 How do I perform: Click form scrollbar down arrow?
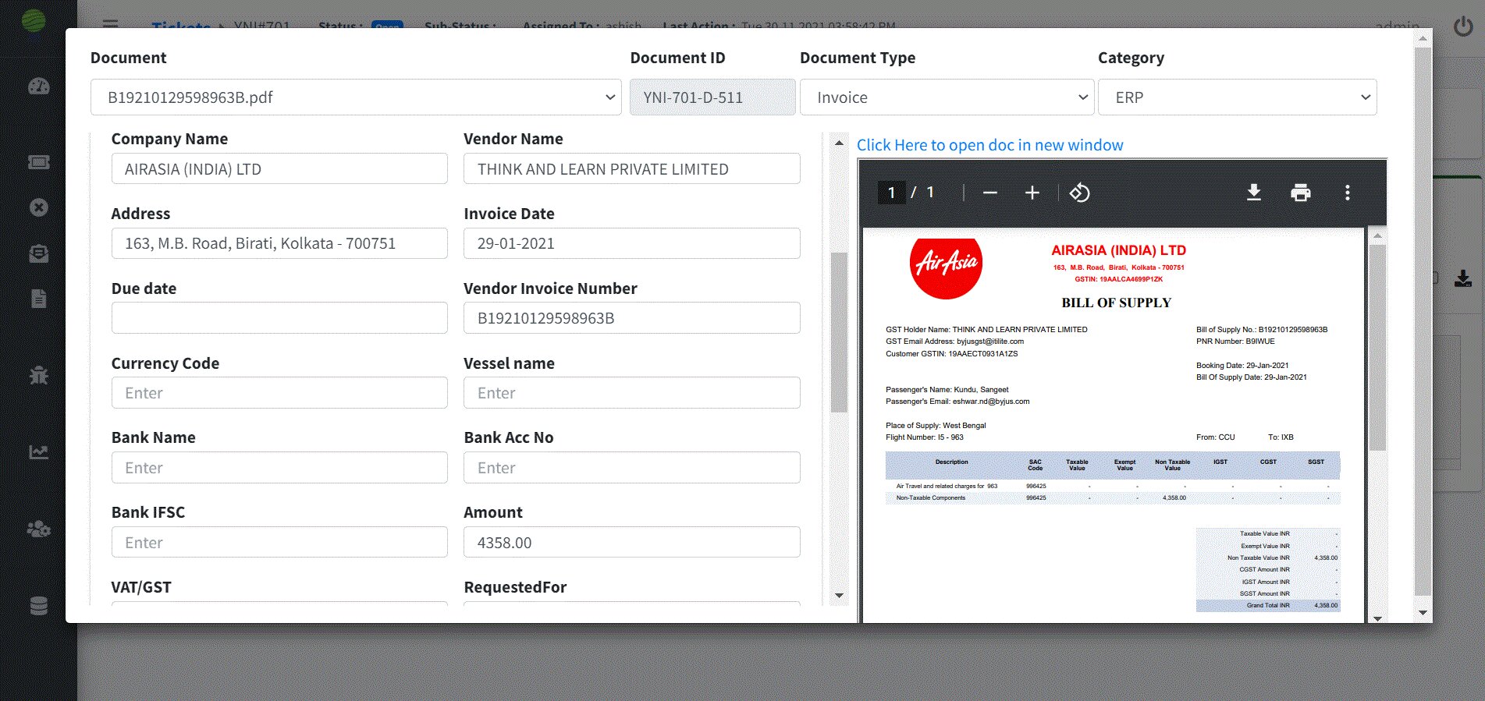839,596
